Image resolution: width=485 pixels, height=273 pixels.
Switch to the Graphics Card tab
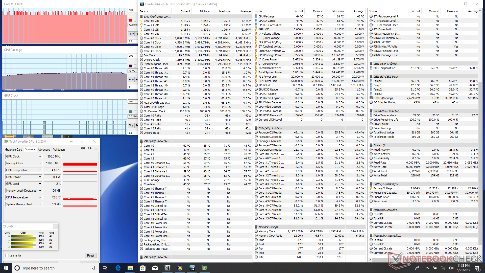14,150
